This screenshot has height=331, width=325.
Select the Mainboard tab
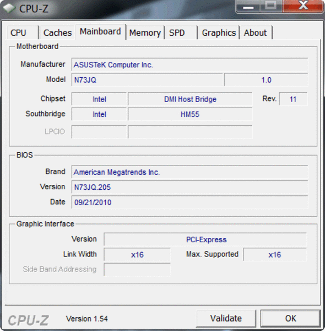(100, 31)
